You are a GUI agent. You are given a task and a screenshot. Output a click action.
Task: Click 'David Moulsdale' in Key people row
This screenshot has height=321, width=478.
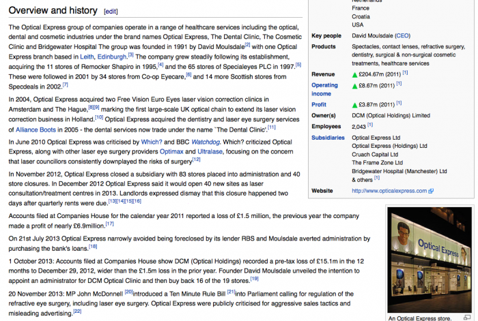[x=373, y=36]
